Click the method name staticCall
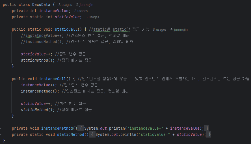The height and width of the screenshot is (144, 251). pyautogui.click(x=66, y=30)
